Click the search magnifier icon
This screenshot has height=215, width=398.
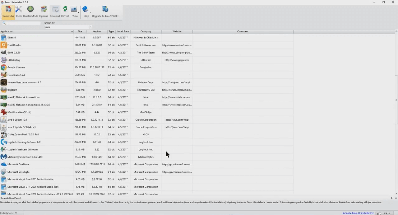(x=4, y=23)
